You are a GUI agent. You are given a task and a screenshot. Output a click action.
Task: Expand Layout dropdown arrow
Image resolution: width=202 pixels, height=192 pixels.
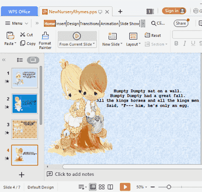pos(140,44)
